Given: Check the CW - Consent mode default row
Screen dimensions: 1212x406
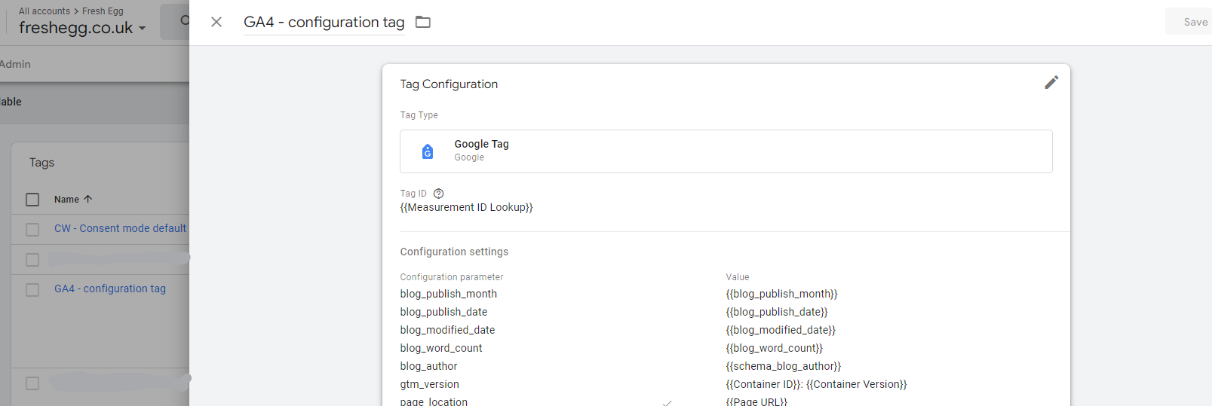Looking at the screenshot, I should click(x=32, y=229).
